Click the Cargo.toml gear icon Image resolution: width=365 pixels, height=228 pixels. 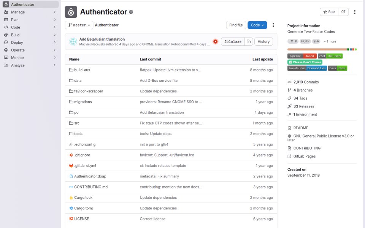pyautogui.click(x=71, y=208)
